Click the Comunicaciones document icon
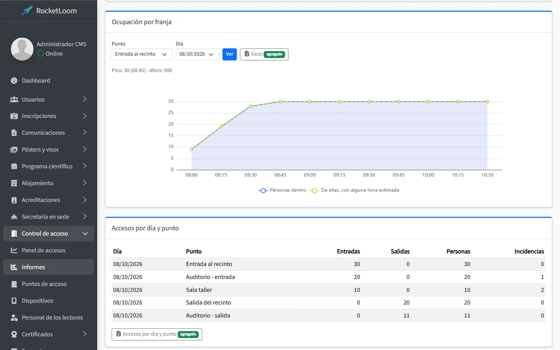This screenshot has height=350, width=560. (x=14, y=133)
